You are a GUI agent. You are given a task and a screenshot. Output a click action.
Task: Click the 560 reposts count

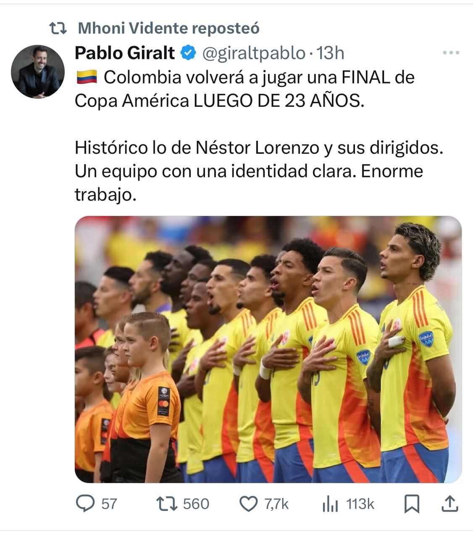tap(196, 504)
